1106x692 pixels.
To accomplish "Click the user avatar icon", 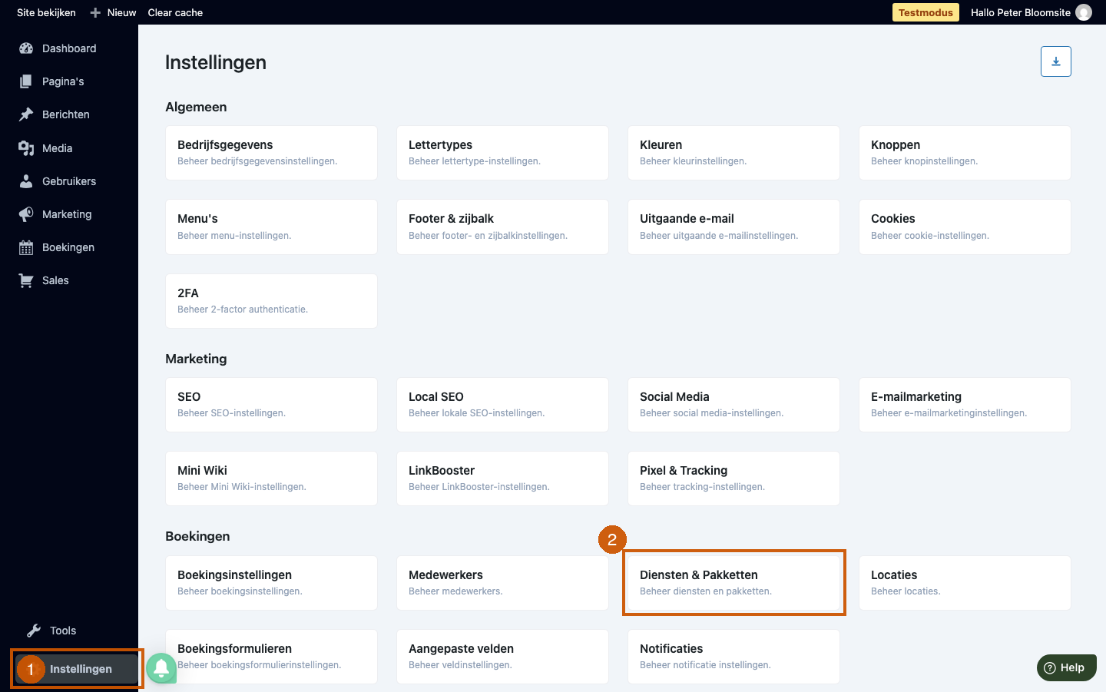I will click(x=1084, y=12).
